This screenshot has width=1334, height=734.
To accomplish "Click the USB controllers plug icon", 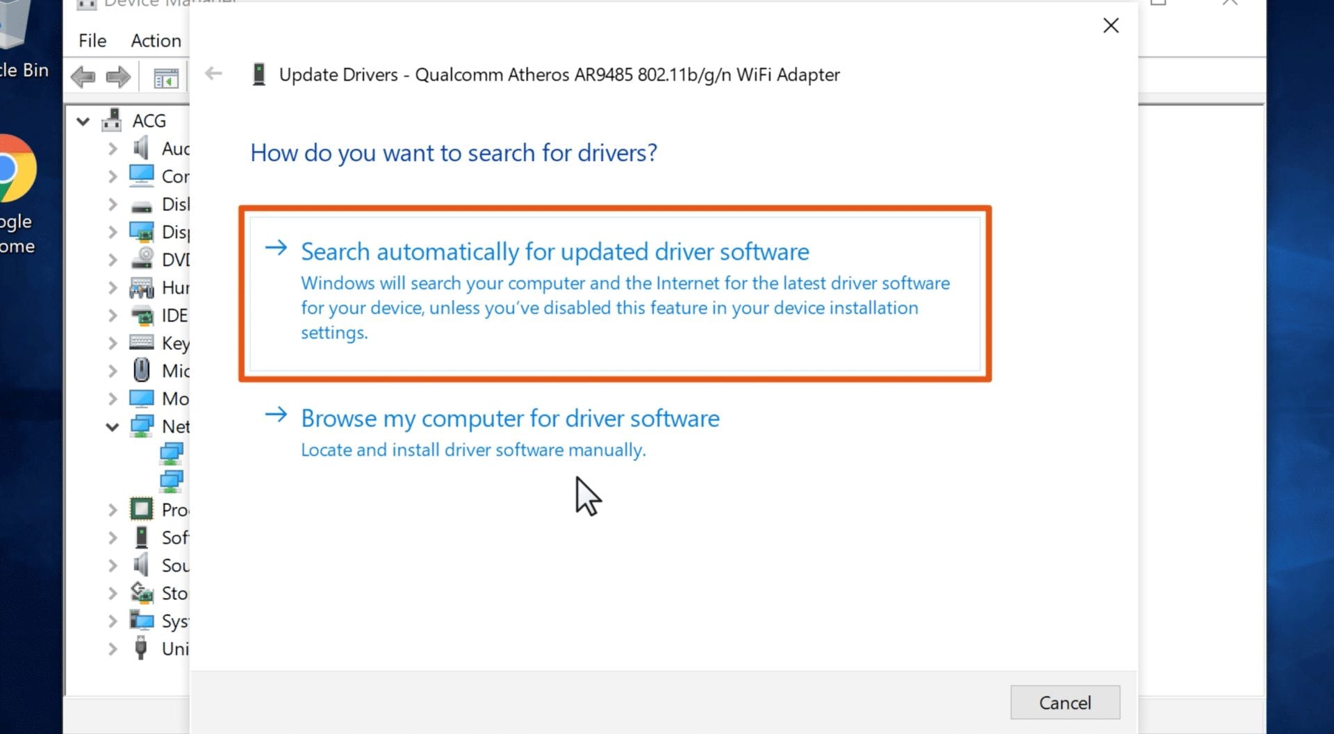I will tap(141, 647).
